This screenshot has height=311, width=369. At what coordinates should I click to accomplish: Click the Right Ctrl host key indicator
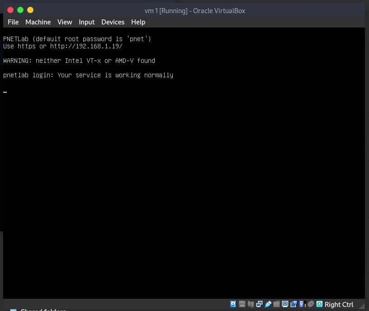[x=339, y=304]
